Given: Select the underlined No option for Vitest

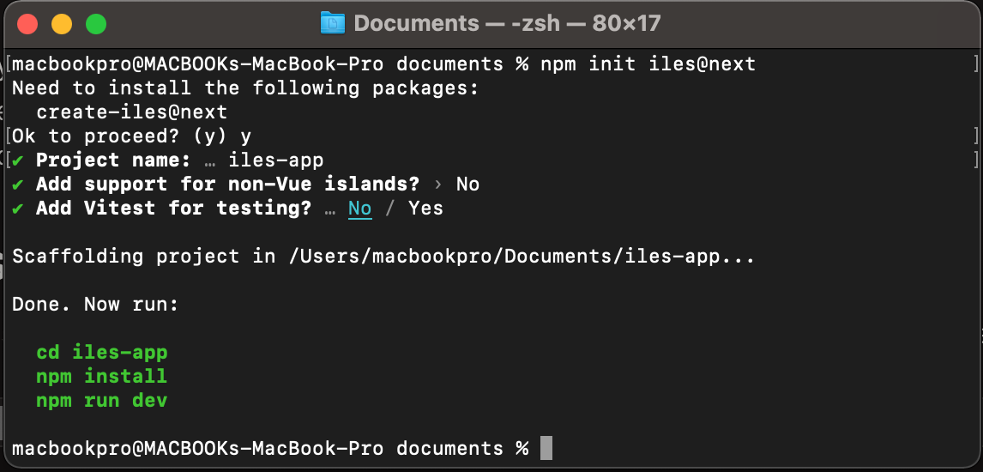Looking at the screenshot, I should point(360,209).
